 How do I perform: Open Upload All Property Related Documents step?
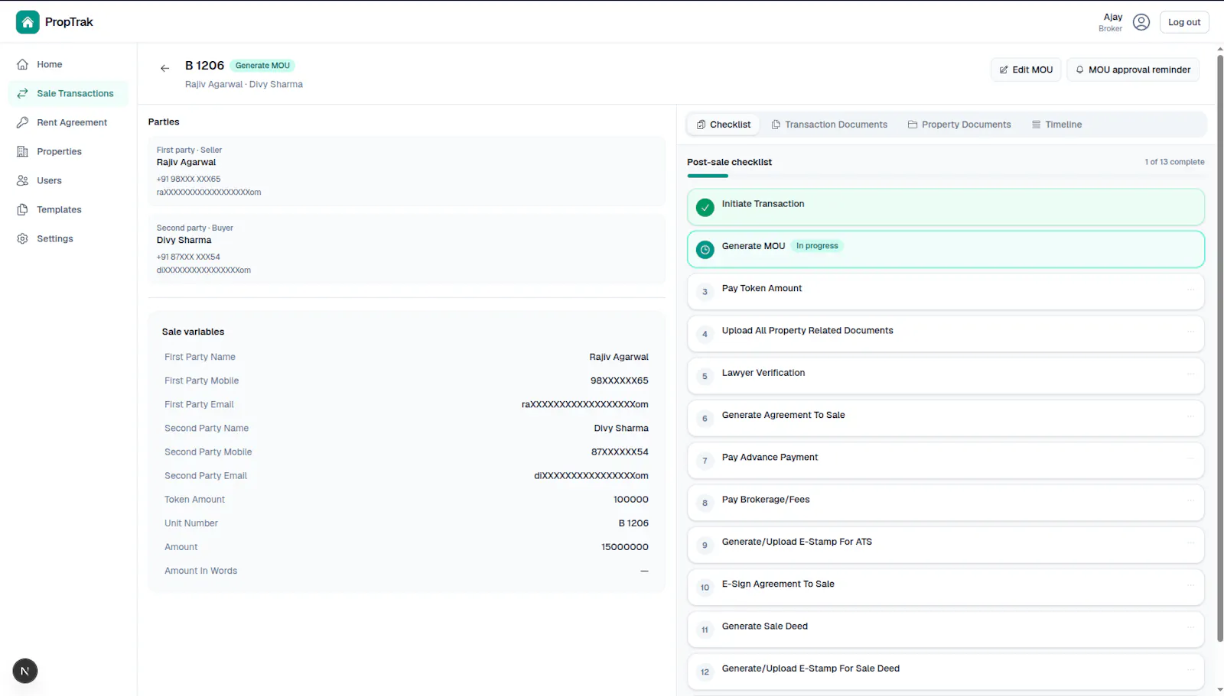click(x=946, y=334)
